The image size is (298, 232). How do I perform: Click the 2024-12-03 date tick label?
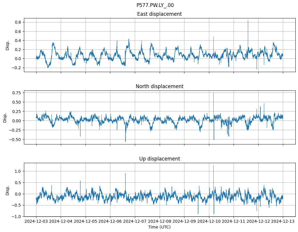point(36,221)
